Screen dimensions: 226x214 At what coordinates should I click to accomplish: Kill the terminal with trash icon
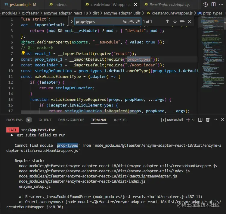208,120
